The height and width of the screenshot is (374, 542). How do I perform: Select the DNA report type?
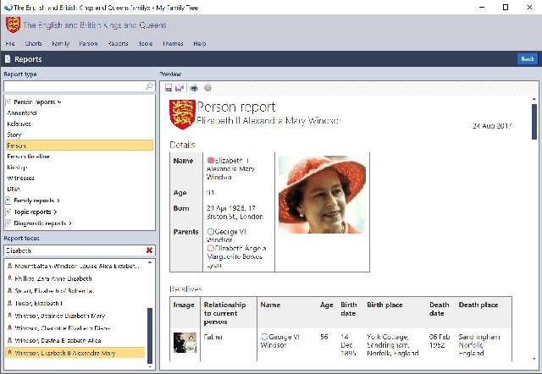80,189
